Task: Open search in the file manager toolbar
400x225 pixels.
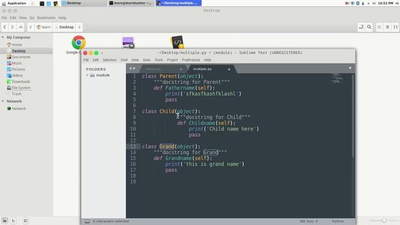Action: tap(369, 27)
